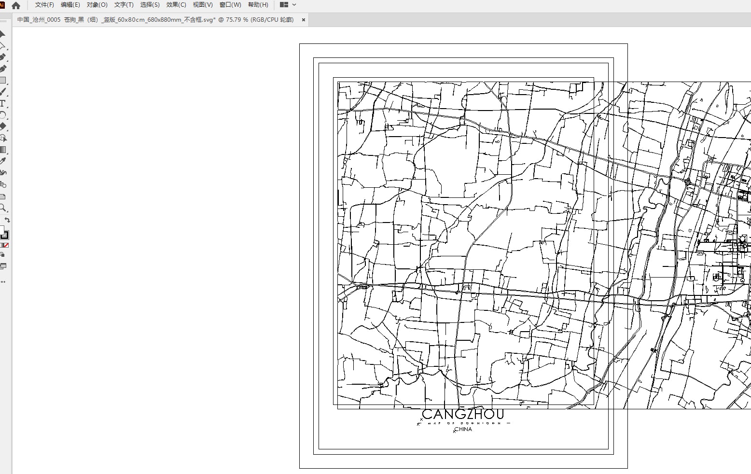Swap fill and stroke colors
The height and width of the screenshot is (474, 751).
pos(7,220)
